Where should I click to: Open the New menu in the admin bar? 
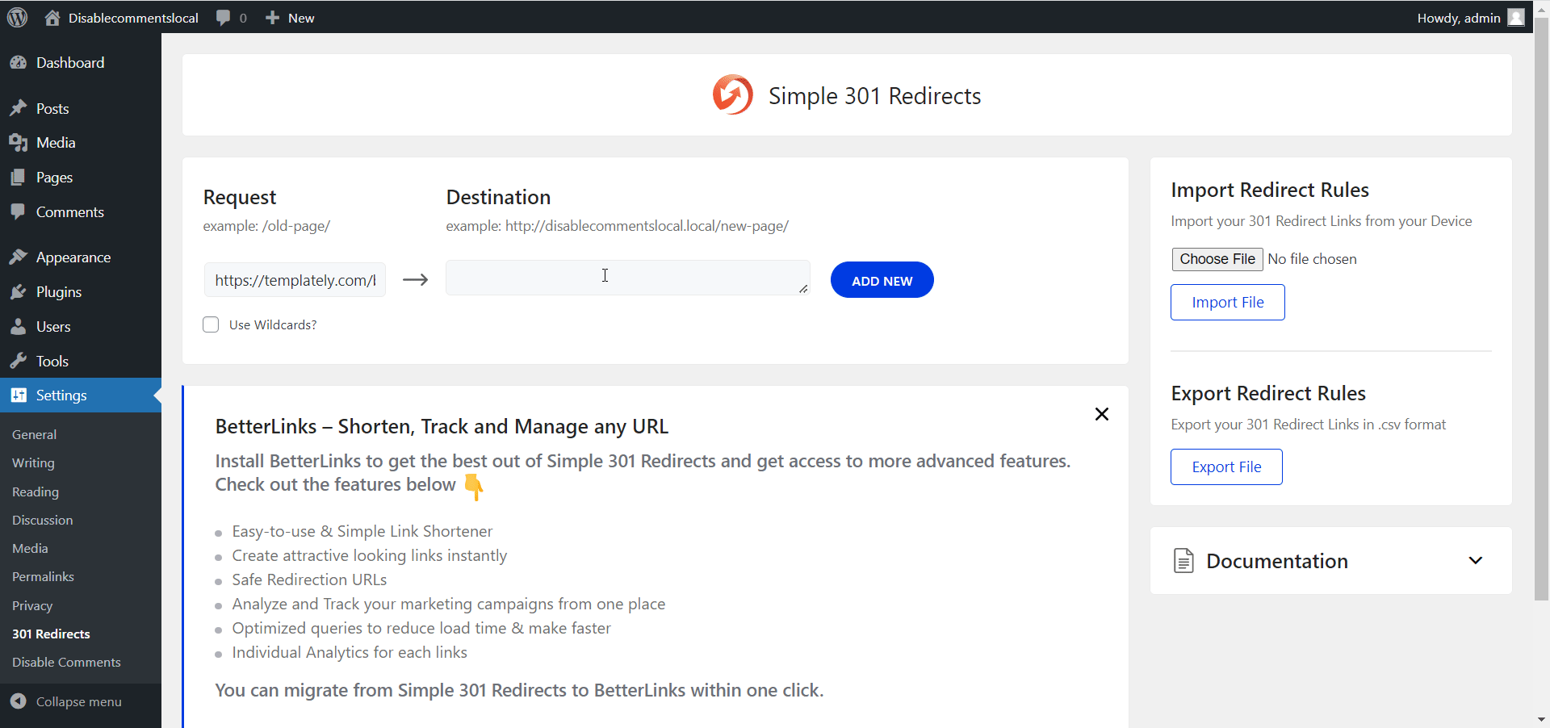tap(288, 17)
